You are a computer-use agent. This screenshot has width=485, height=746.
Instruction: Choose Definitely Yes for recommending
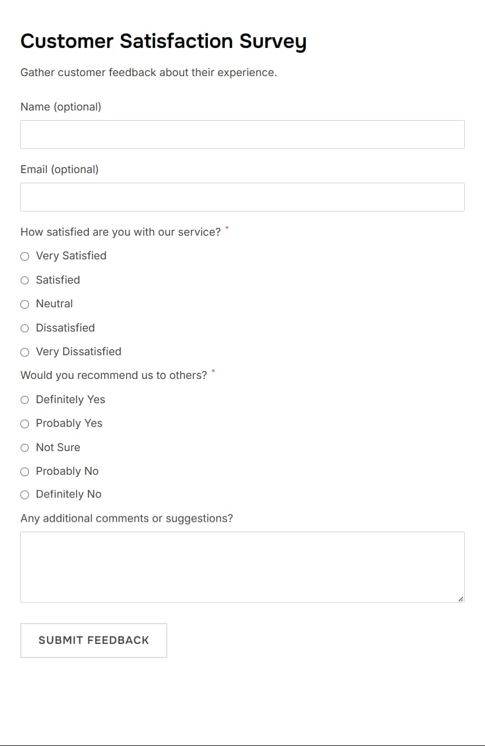(25, 400)
